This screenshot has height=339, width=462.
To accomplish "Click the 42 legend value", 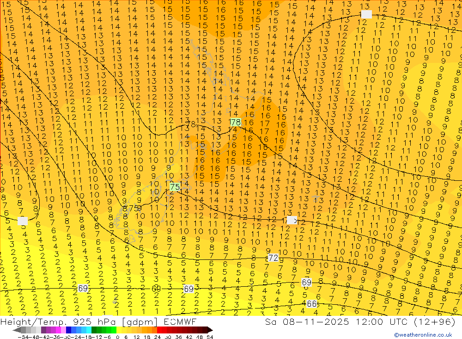I will (x=189, y=337).
